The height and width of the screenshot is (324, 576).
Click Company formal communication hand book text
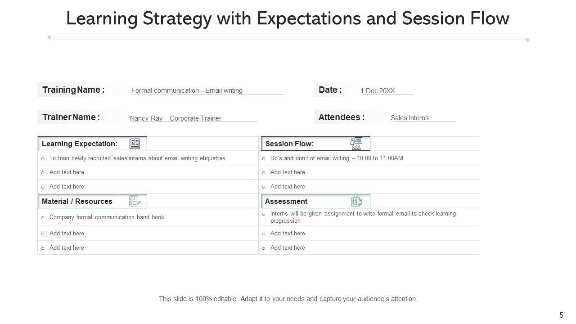tap(107, 217)
